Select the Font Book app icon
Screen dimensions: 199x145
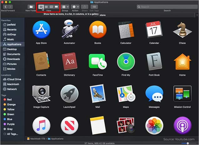(x=154, y=62)
